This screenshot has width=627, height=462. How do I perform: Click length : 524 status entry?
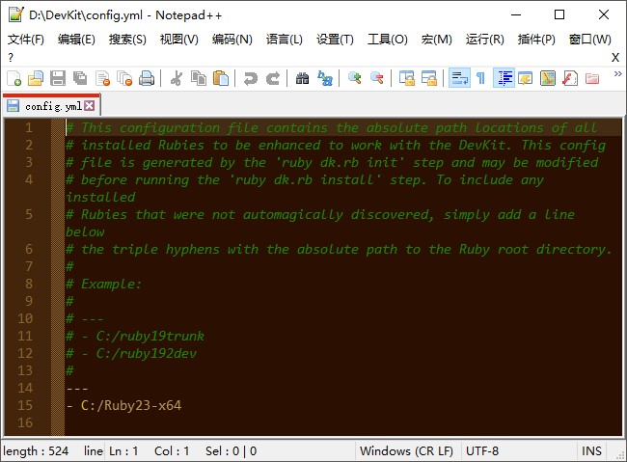pos(36,450)
